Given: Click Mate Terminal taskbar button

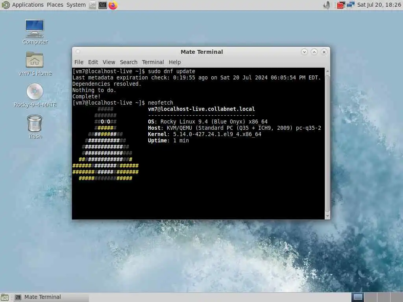Looking at the screenshot, I should 51,297.
